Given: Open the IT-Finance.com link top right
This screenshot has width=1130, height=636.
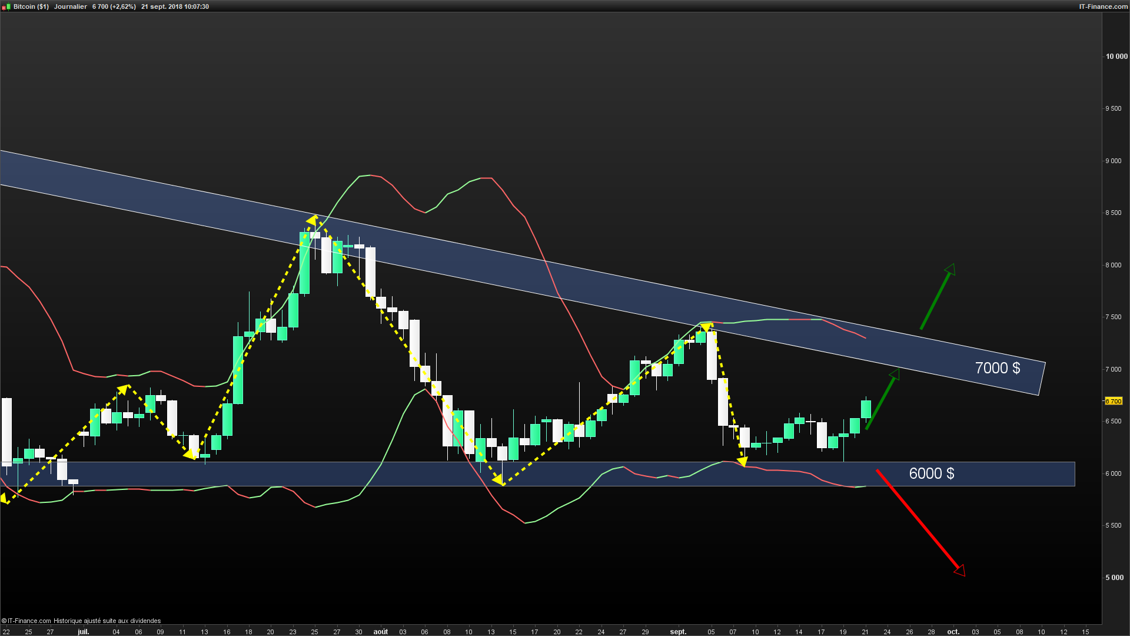Looking at the screenshot, I should 1103,6.
